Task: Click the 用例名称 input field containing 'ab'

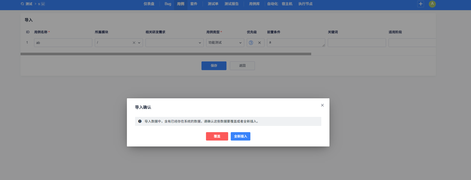Action: (x=63, y=43)
